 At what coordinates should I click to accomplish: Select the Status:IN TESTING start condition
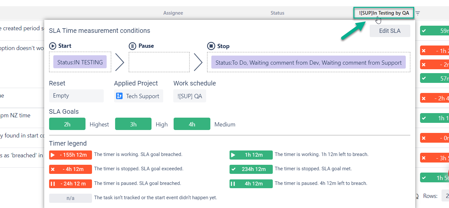click(80, 62)
